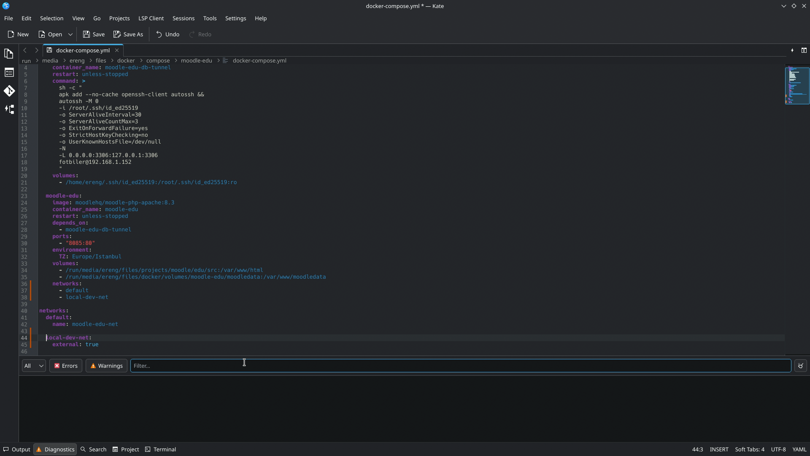The image size is (810, 456).
Task: Select the docker-compose.yml tab
Action: tap(83, 50)
